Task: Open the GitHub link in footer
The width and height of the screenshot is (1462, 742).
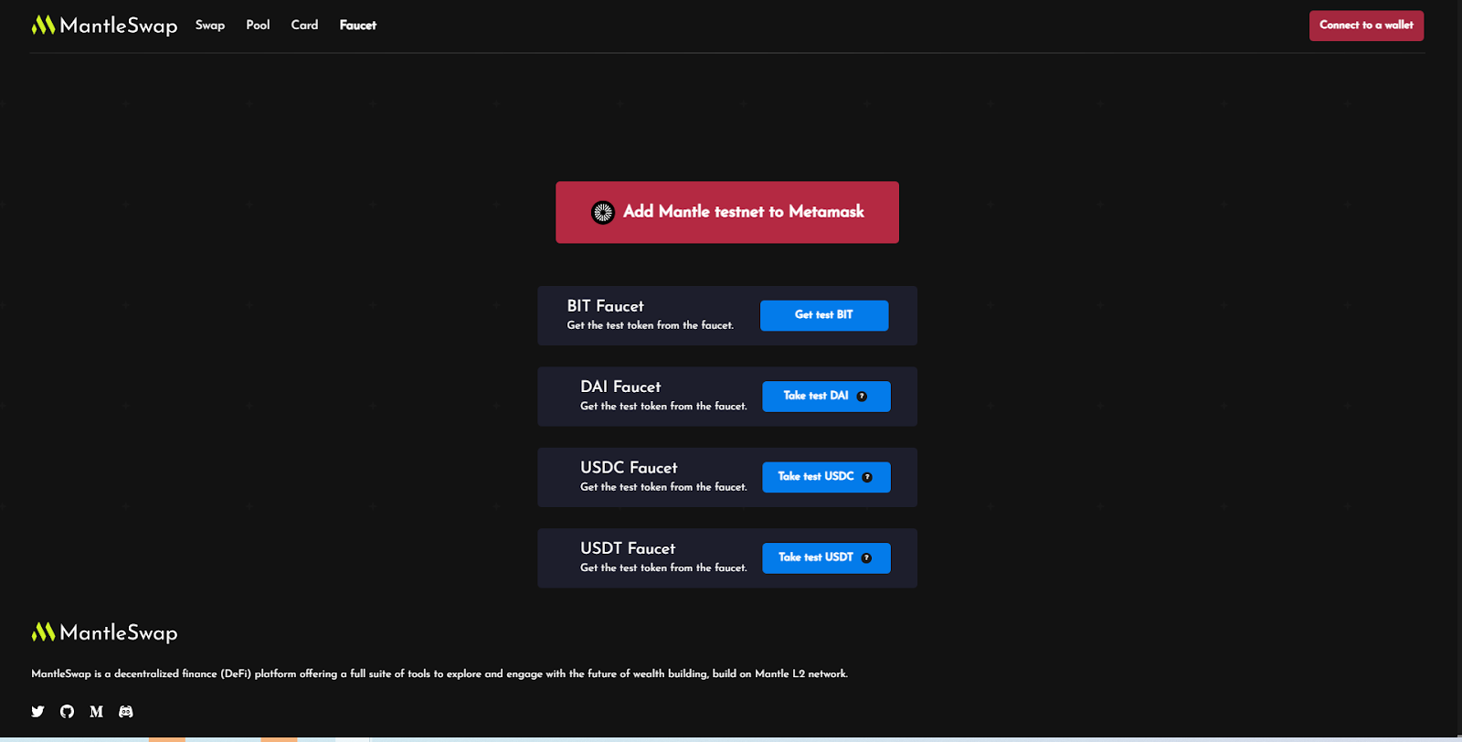Action: [x=67, y=711]
